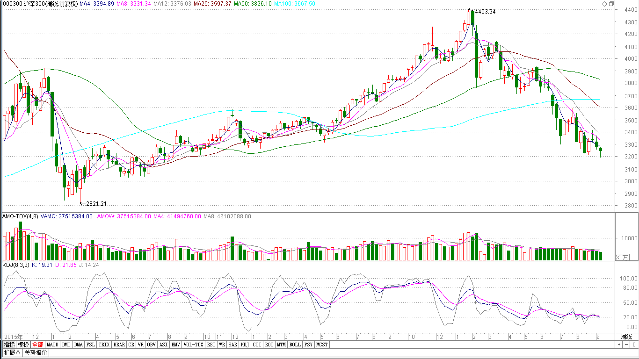The width and height of the screenshot is (639, 359).
Task: Select the MACD indicator
Action: click(52, 345)
